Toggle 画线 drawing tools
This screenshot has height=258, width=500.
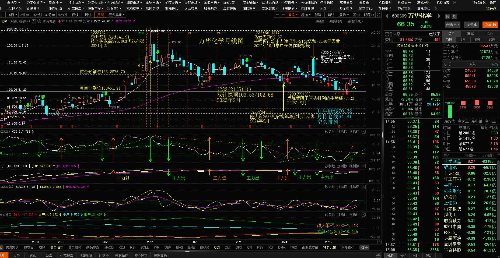[x=331, y=15]
